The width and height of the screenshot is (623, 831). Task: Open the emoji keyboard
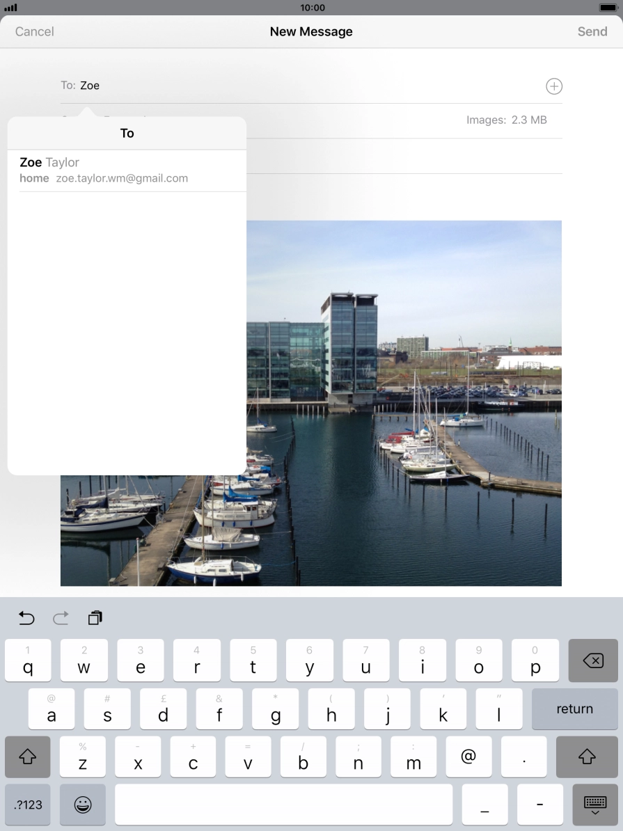(83, 805)
